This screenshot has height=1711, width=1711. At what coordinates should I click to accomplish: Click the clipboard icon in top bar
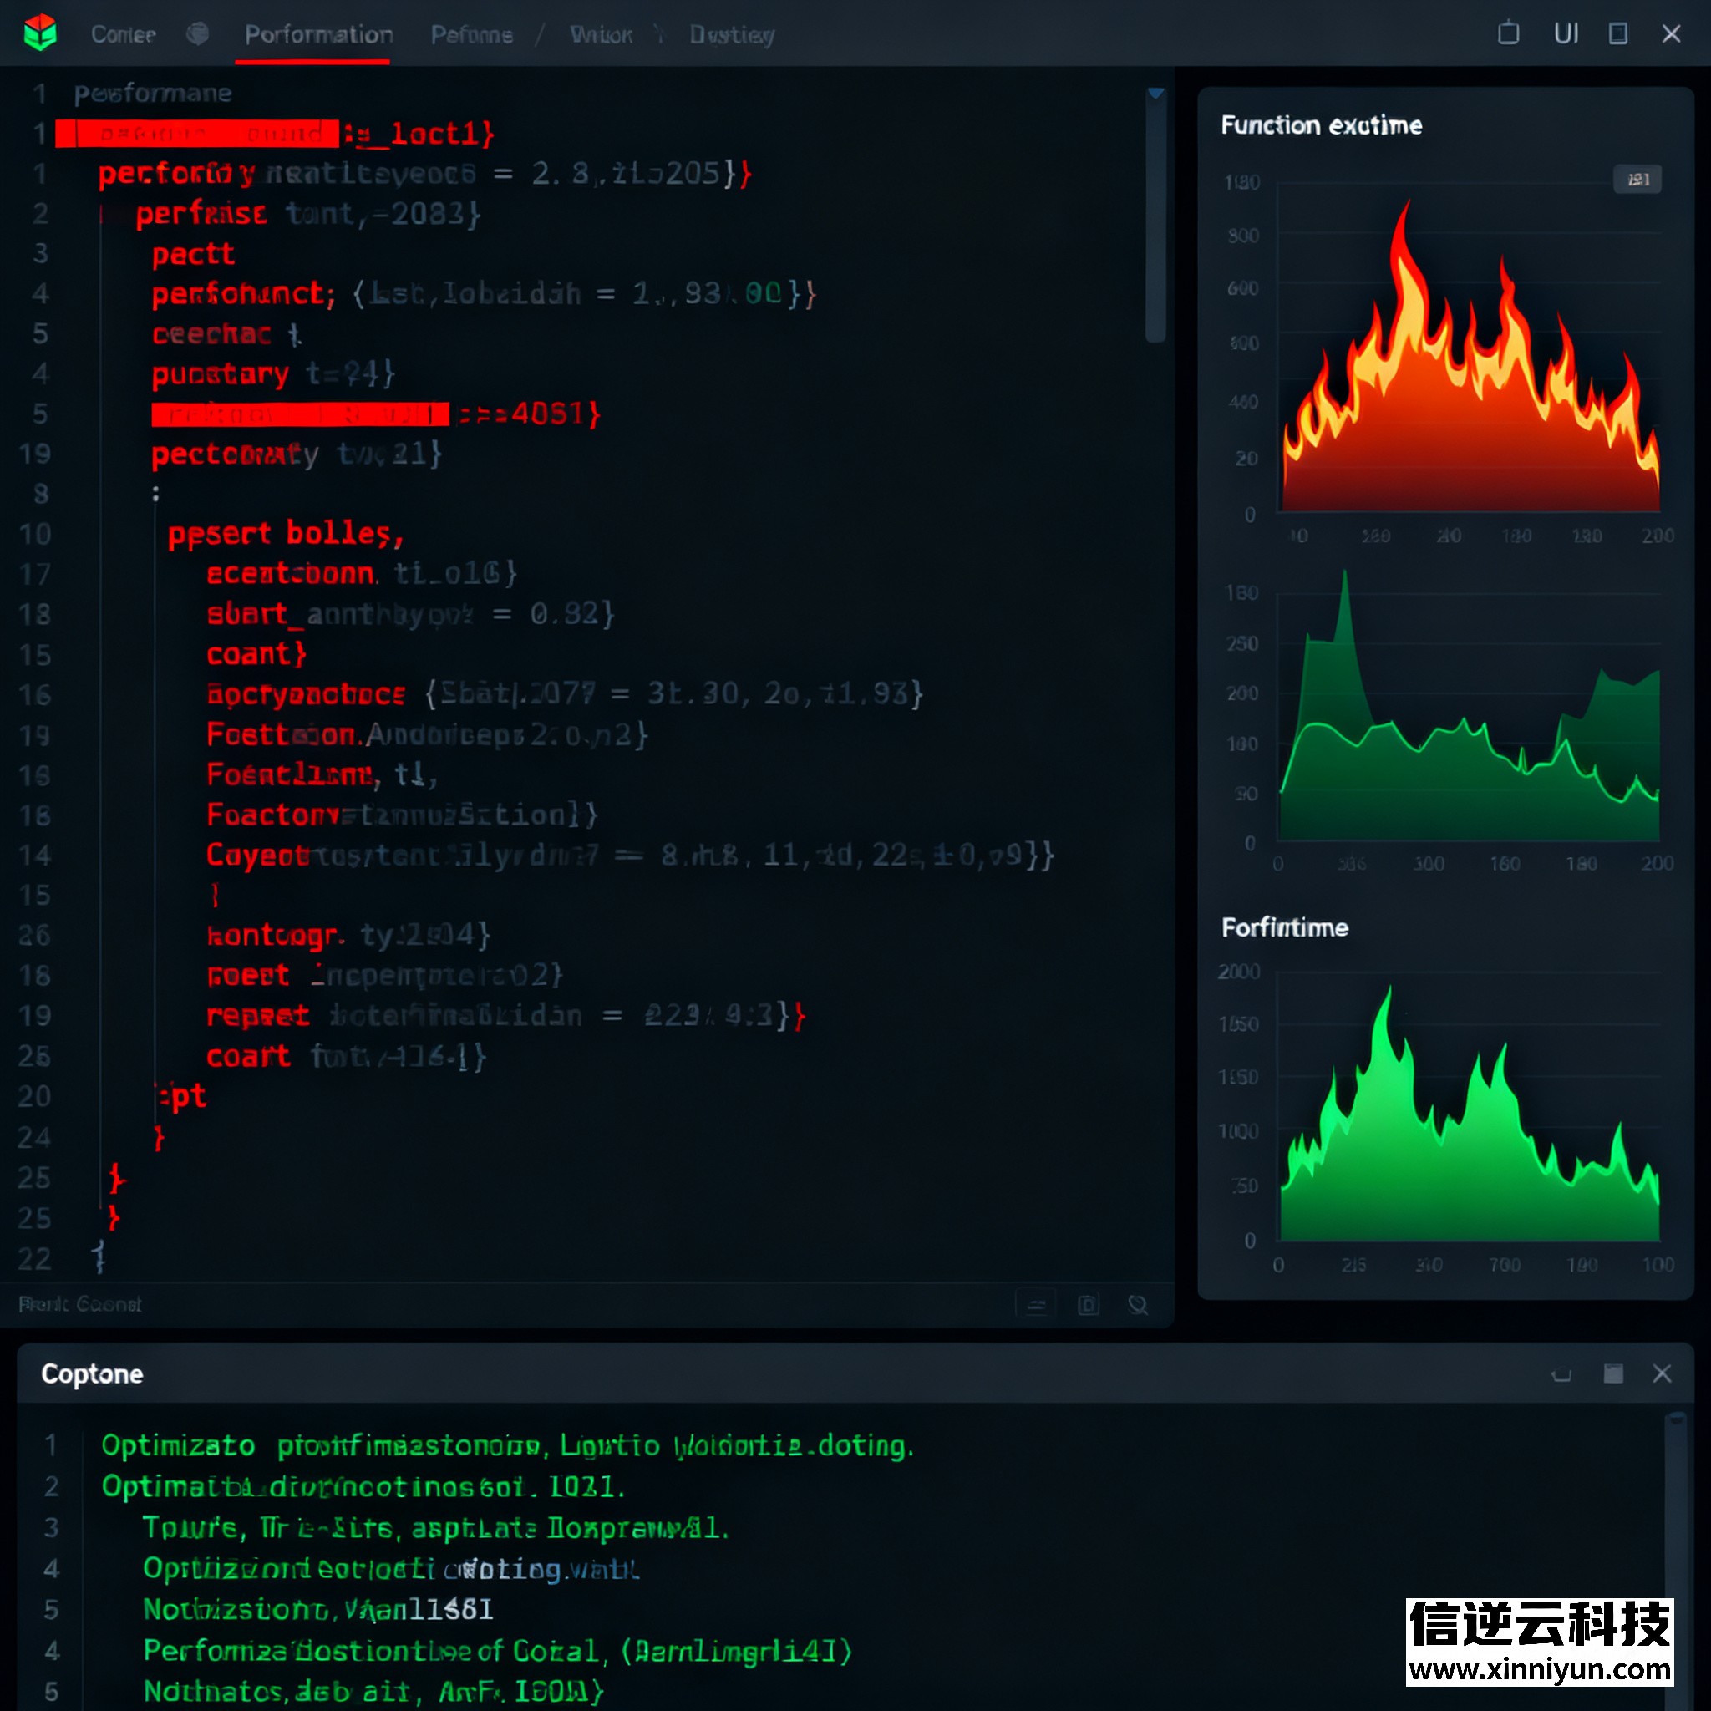click(1508, 33)
